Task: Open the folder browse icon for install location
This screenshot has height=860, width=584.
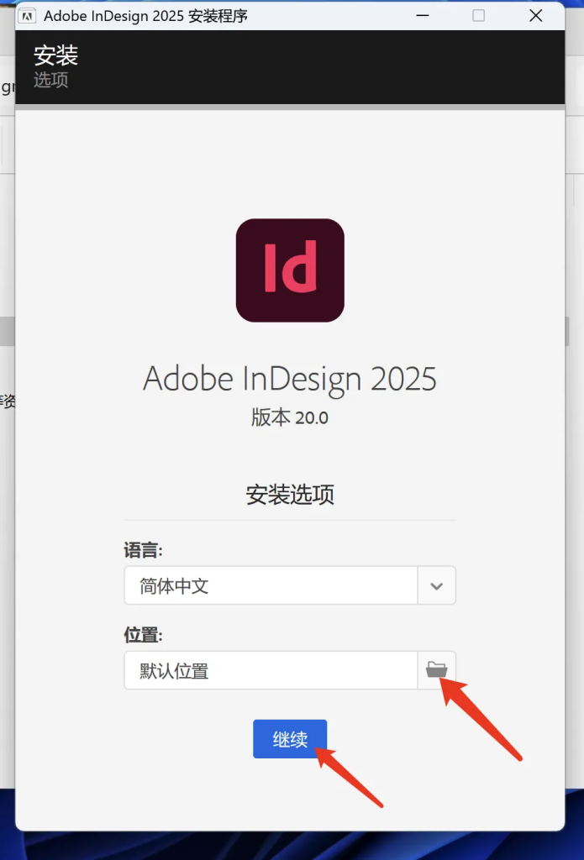Action: click(437, 669)
